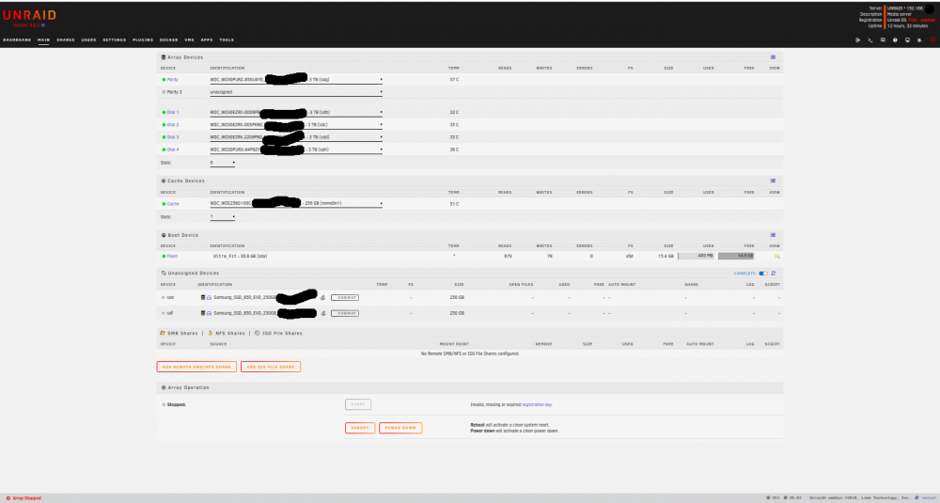Click the Cache Devices list view icon
This screenshot has height=503, width=940.
coord(773,181)
